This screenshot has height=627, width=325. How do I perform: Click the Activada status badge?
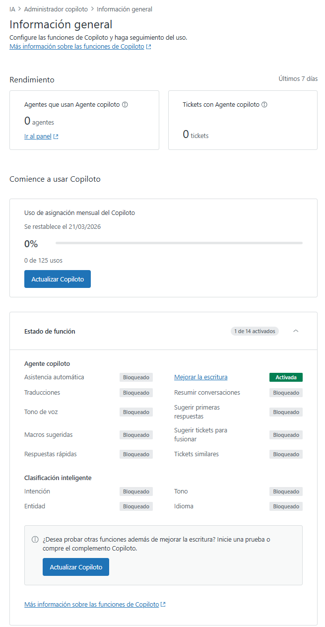[x=286, y=377]
